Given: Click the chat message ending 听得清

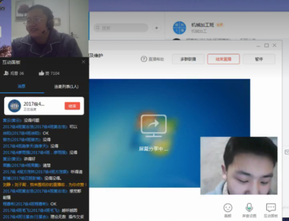Looking at the screenshot, I should [42, 172].
